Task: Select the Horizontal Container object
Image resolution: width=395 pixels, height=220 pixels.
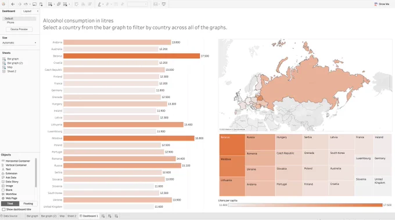Action: (x=16, y=161)
